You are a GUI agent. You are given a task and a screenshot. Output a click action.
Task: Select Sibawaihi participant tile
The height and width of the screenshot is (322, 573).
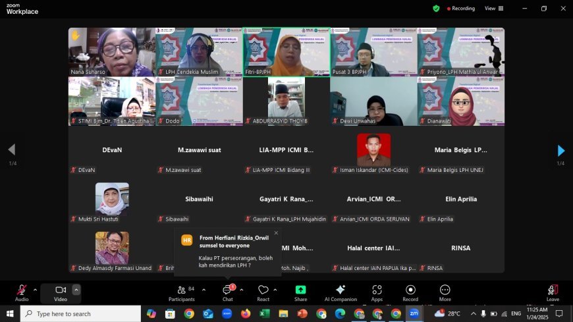pyautogui.click(x=199, y=200)
